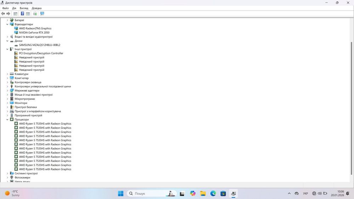Expand Контролери універсальної послідовної шини
The height and width of the screenshot is (199, 354).
tap(7, 86)
